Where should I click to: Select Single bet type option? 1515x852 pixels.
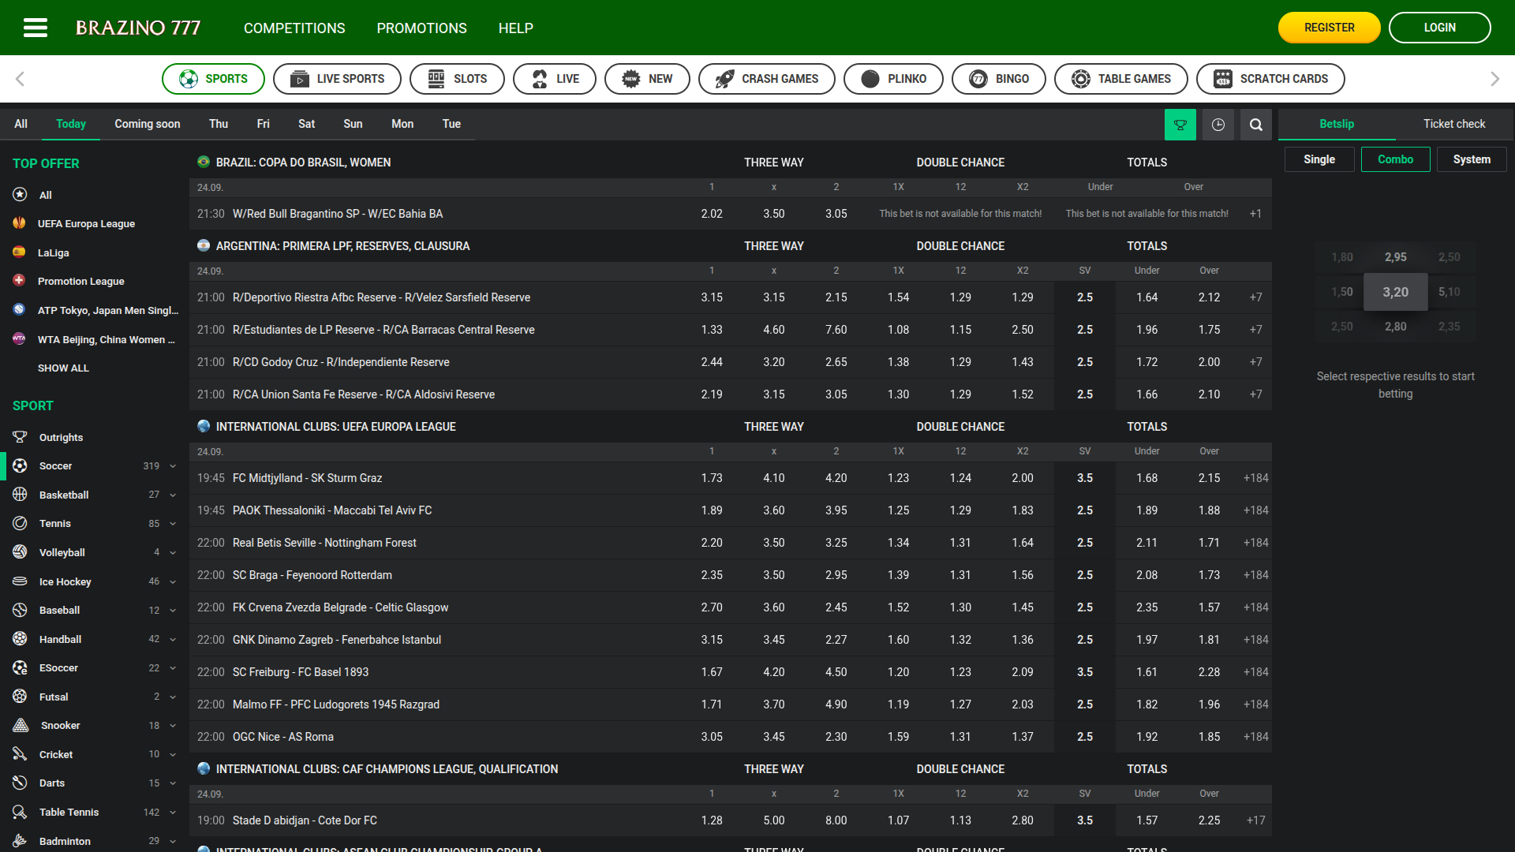[x=1319, y=159]
